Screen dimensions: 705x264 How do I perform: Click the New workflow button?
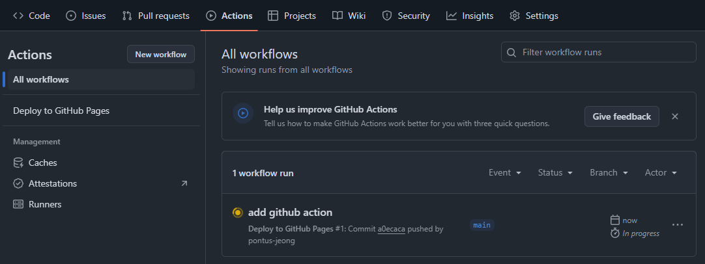pos(160,55)
